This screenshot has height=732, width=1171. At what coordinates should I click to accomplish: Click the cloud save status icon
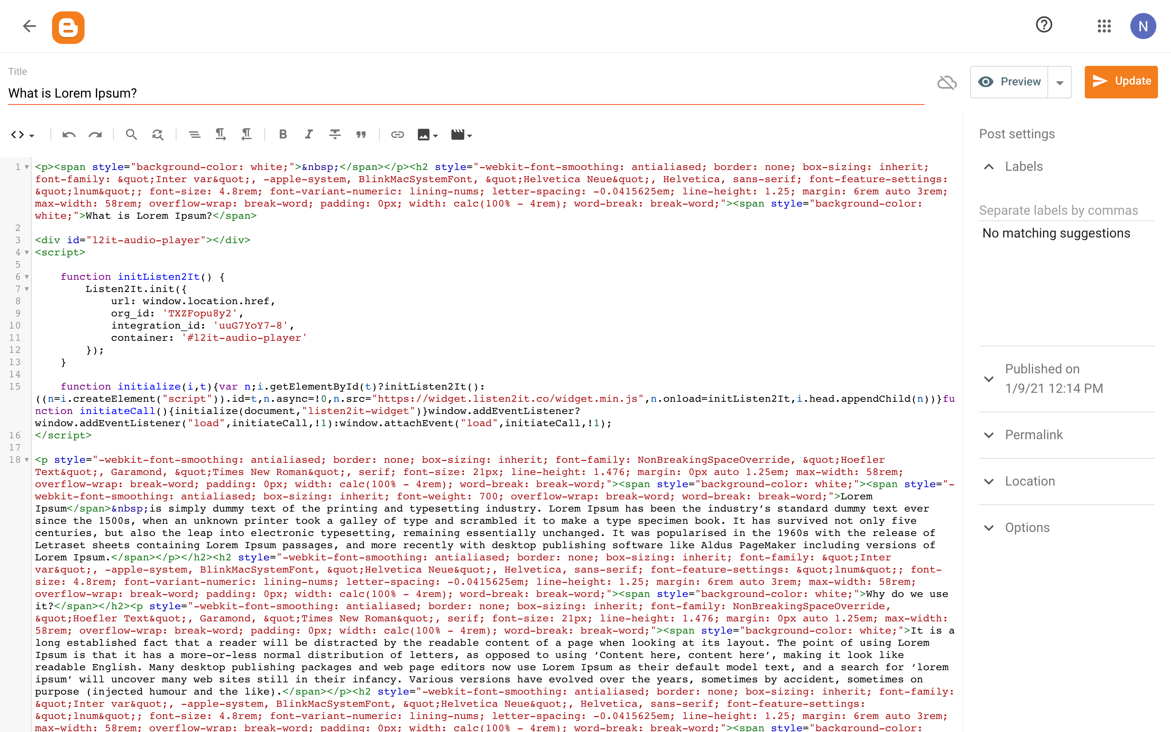[947, 82]
